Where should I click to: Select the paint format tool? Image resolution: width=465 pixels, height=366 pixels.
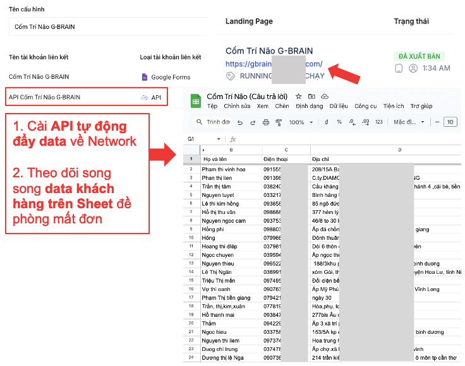click(x=279, y=122)
